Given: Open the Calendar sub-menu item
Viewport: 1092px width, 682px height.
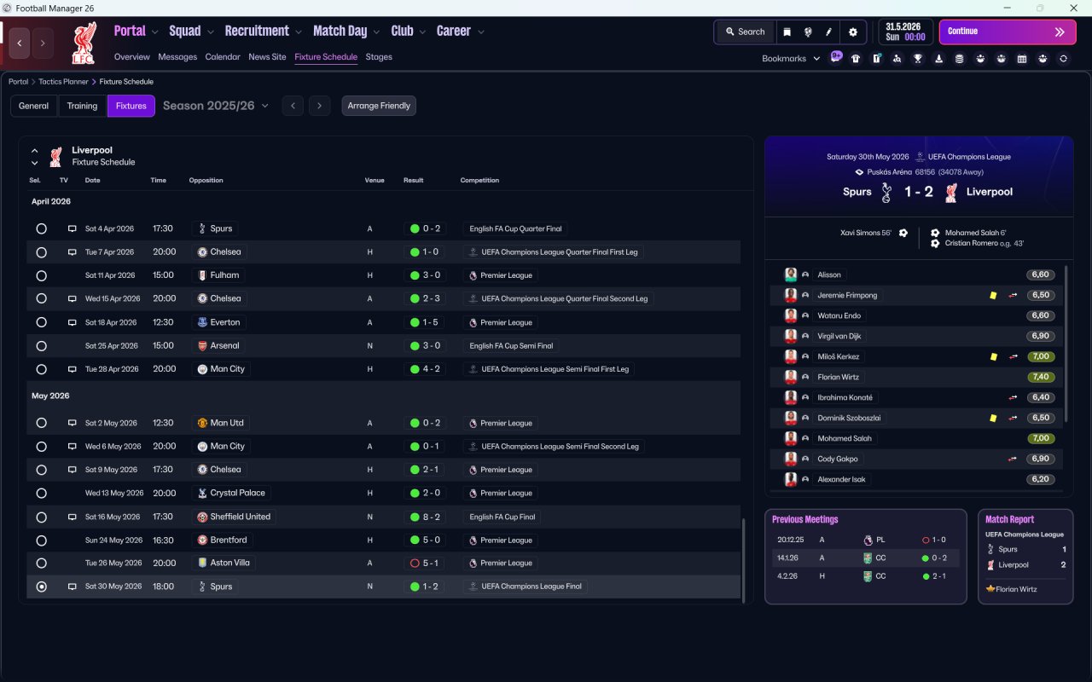Looking at the screenshot, I should click(223, 57).
